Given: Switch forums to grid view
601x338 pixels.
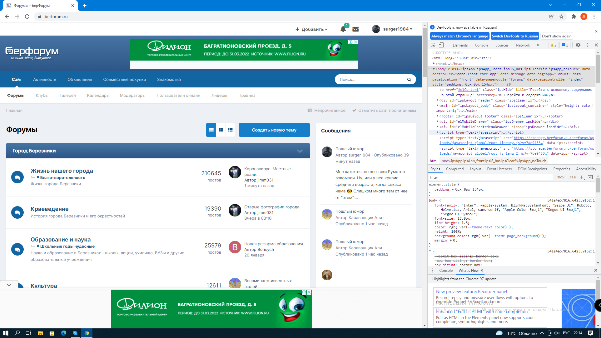Looking at the screenshot, I should click(221, 130).
